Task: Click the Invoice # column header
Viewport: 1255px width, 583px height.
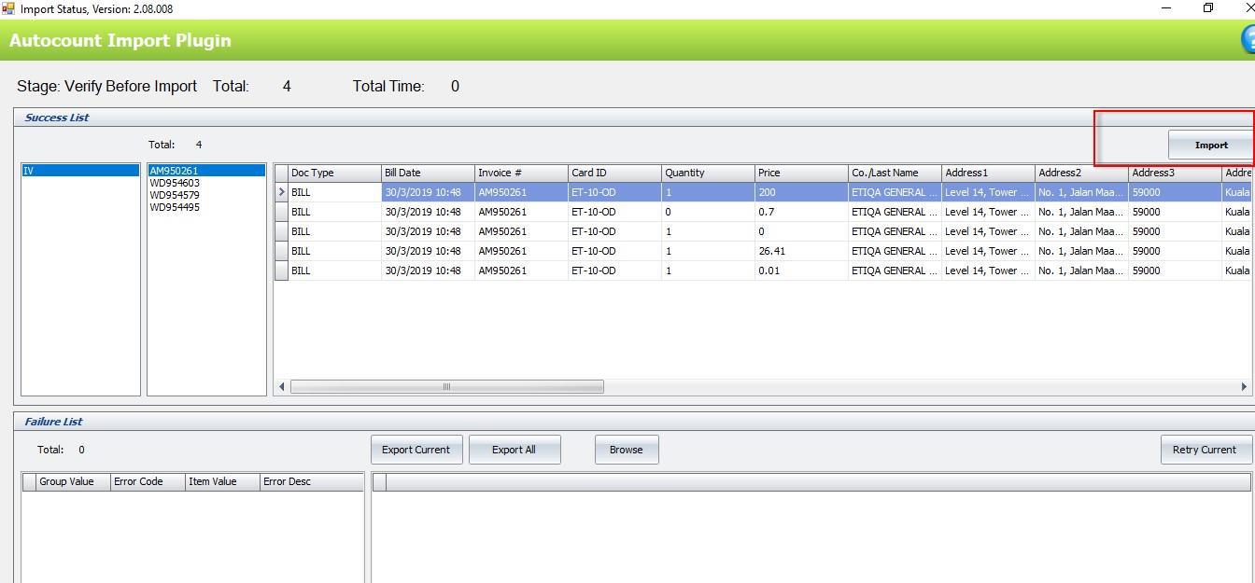Action: (520, 173)
